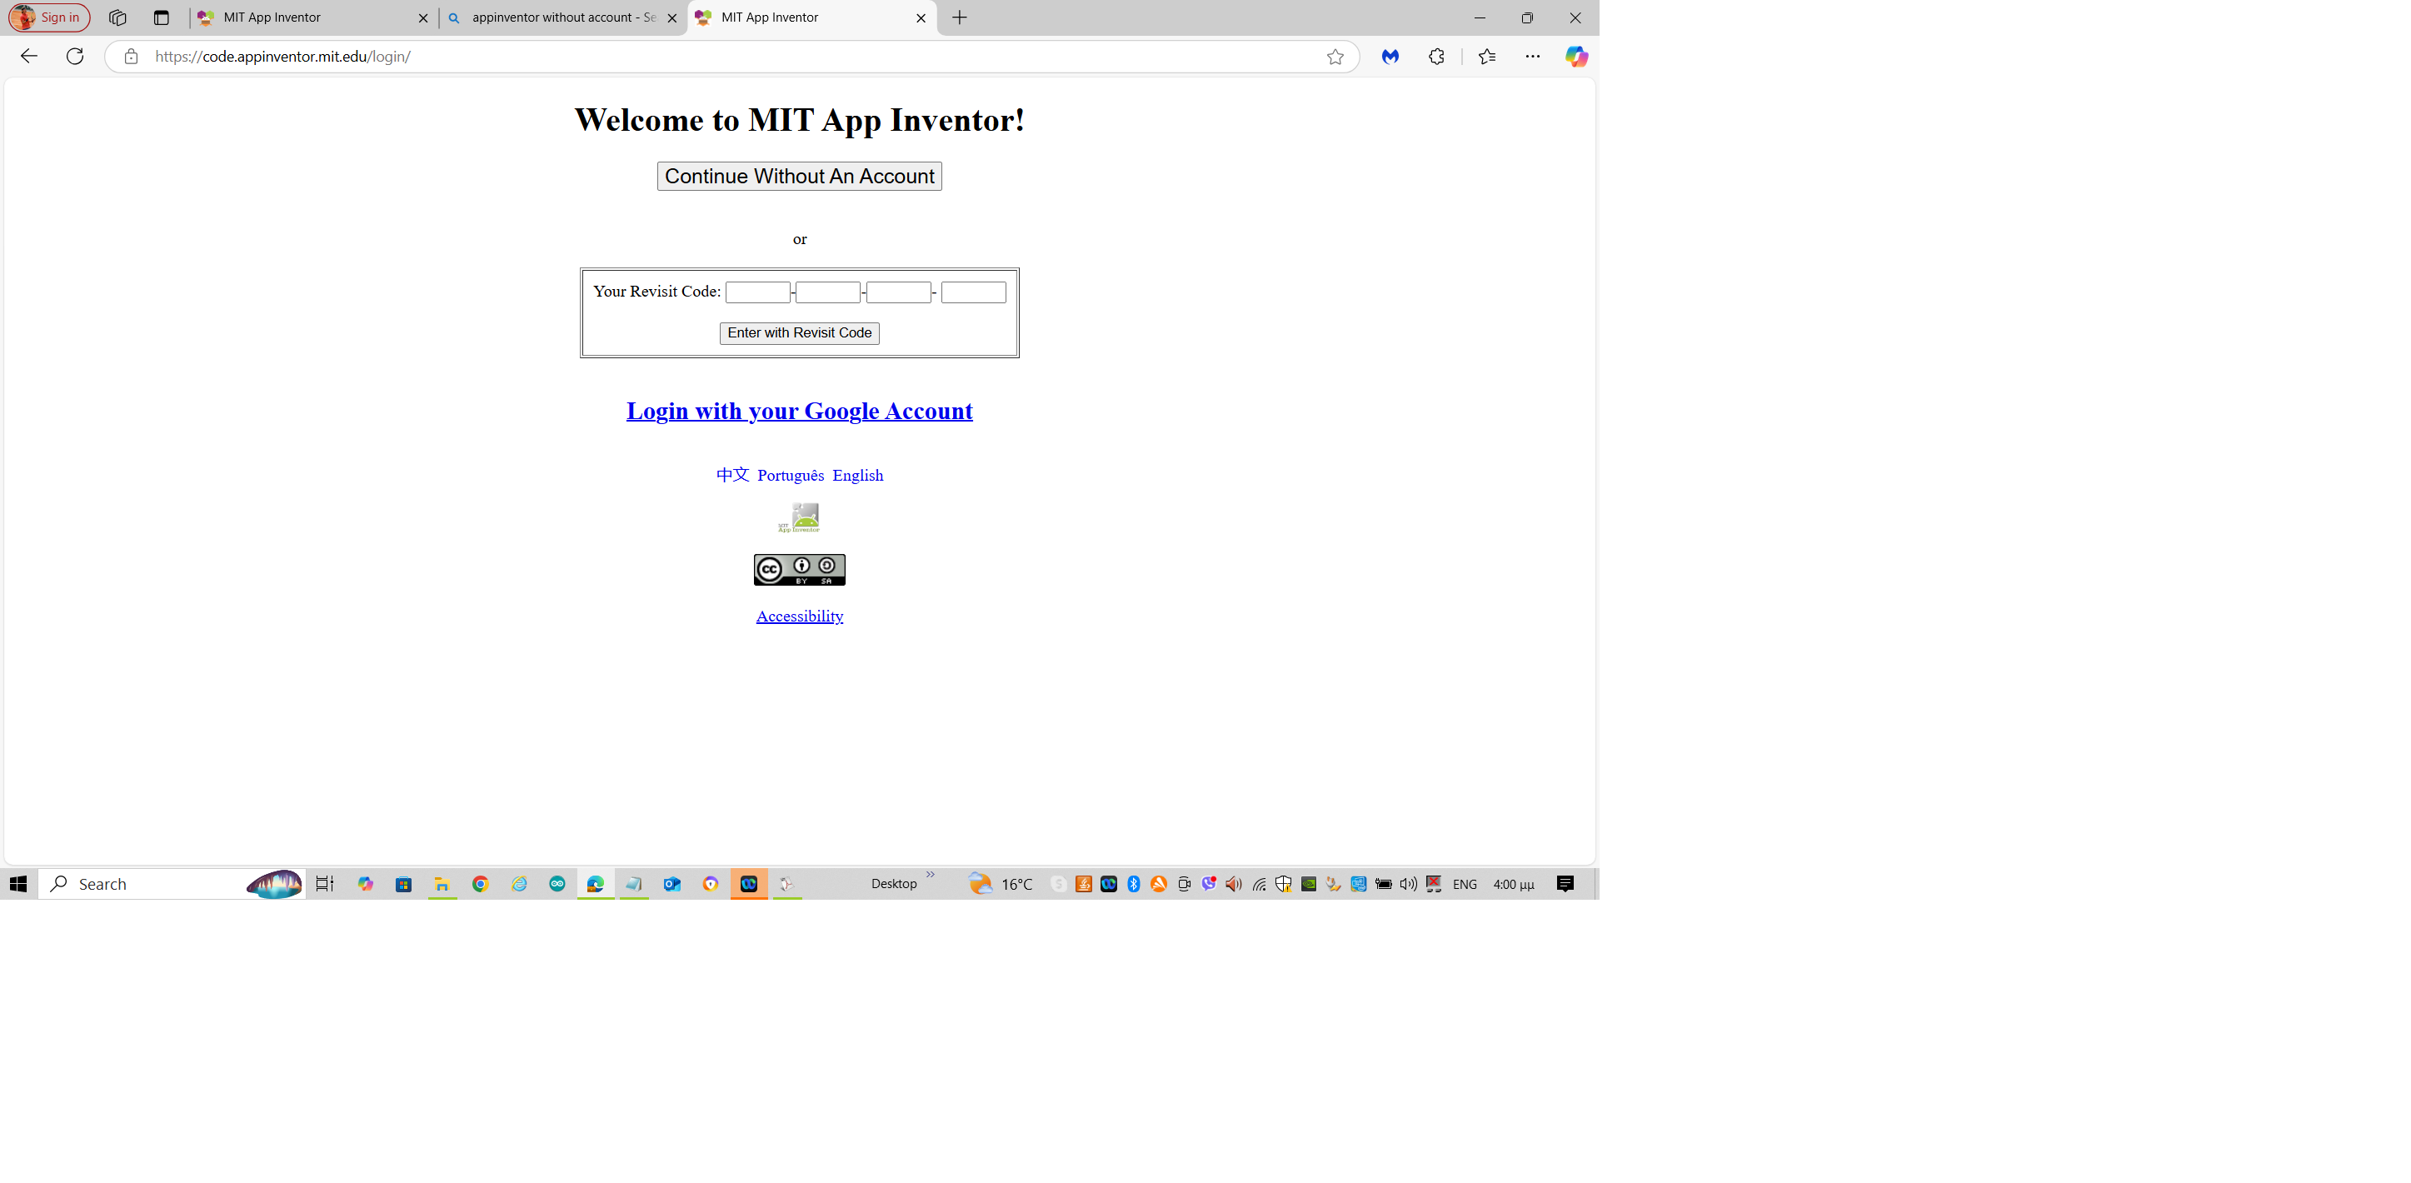This screenshot has height=1183, width=2411.
Task: Open Notepad from taskbar
Action: pyautogui.click(x=634, y=884)
